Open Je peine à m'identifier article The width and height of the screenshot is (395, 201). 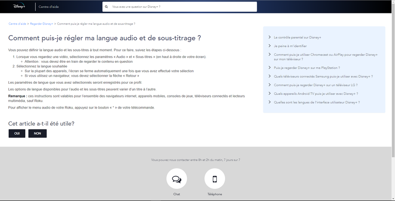pos(290,46)
